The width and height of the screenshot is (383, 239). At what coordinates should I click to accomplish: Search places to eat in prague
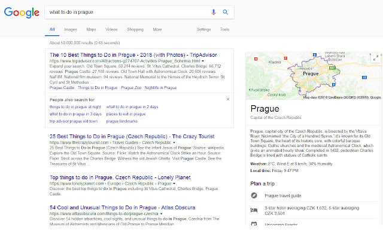(126, 114)
